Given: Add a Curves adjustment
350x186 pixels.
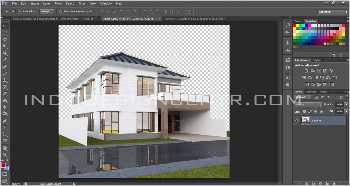Looking at the screenshot, I should pyautogui.click(x=319, y=71).
